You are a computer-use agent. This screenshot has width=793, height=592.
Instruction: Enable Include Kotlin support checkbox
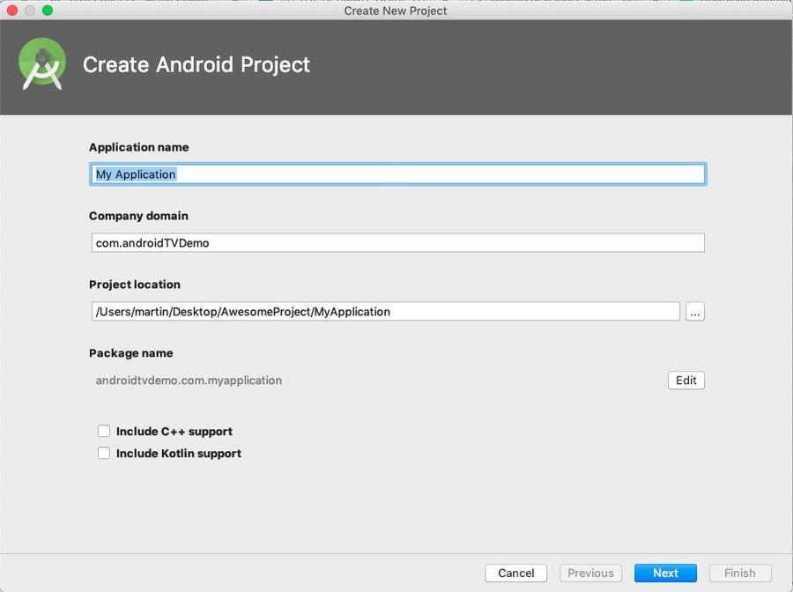click(x=104, y=453)
